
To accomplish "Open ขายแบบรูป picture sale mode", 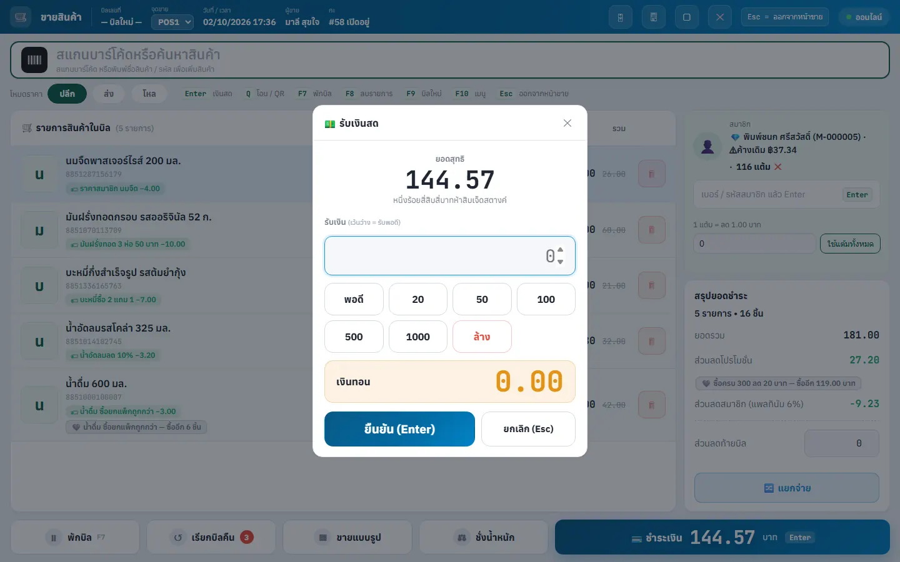I will point(347,537).
